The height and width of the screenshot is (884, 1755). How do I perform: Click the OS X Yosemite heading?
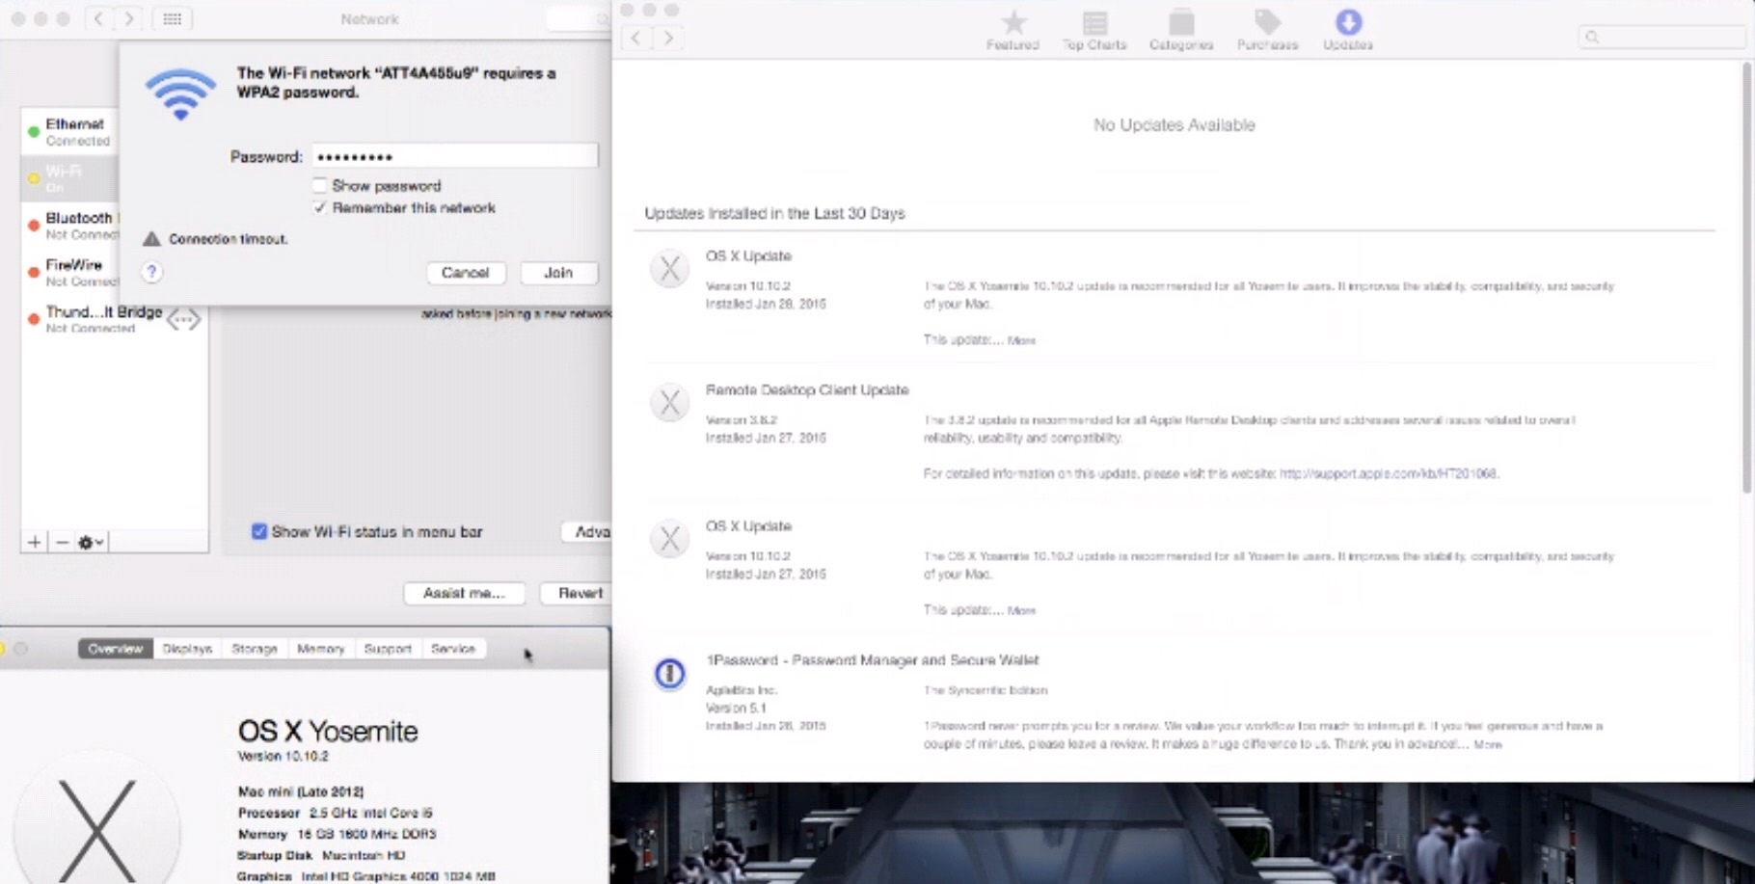click(x=328, y=732)
